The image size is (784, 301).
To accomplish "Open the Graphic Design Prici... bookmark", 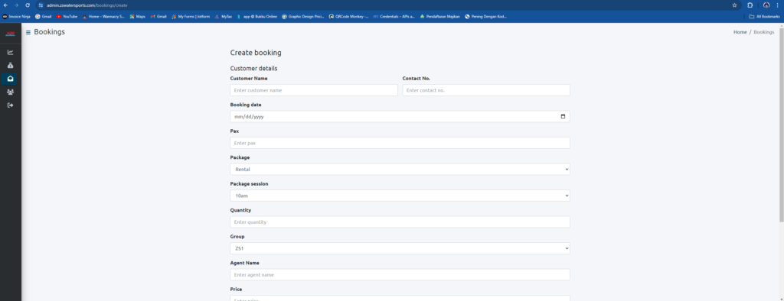I will point(303,17).
